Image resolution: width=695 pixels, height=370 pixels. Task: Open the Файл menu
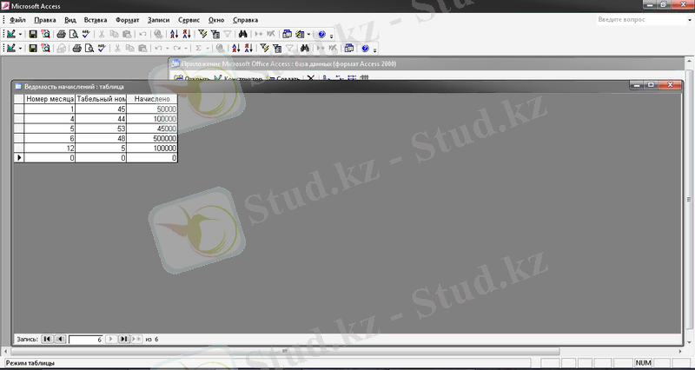click(x=17, y=19)
